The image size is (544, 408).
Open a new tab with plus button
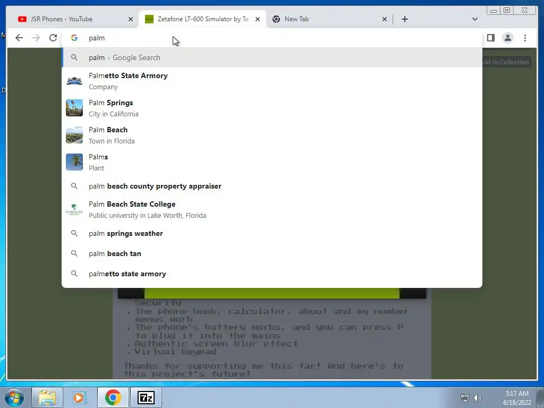coord(404,19)
